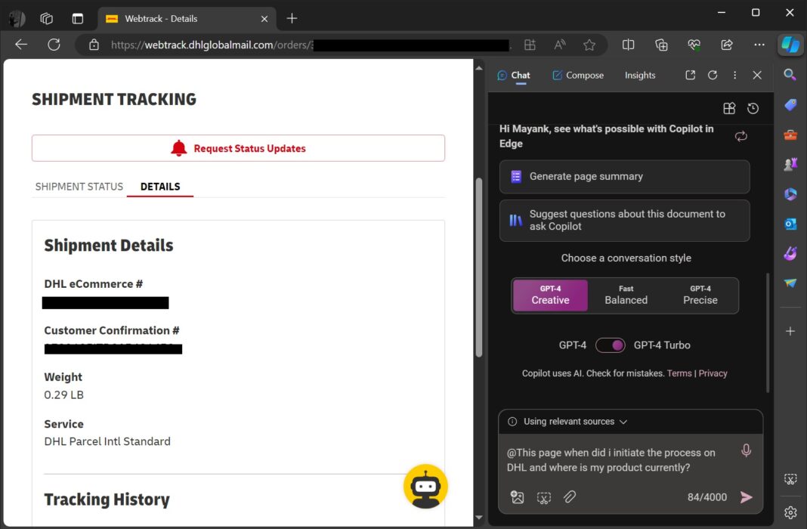The height and width of the screenshot is (529, 807).
Task: Open the Collections icon
Action: coord(661,45)
